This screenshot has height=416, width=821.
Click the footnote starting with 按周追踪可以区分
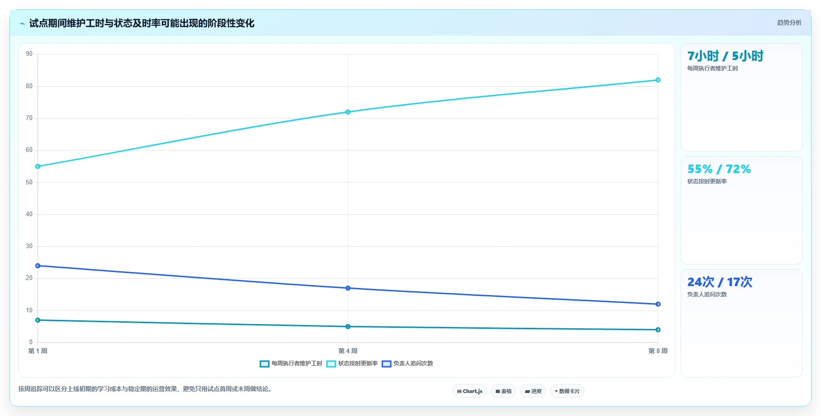[x=146, y=389]
